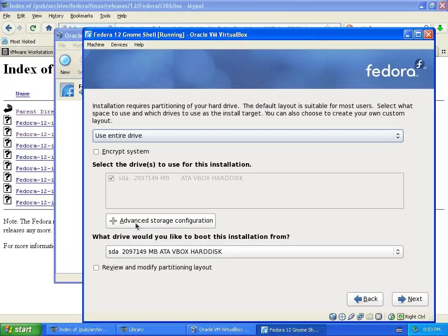Screen dimensions: 448x336
Task: Click the browser Back arrow icon
Action: (x=8, y=28)
